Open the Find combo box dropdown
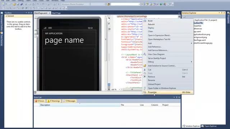230x129 pixels. [x=139, y=4]
